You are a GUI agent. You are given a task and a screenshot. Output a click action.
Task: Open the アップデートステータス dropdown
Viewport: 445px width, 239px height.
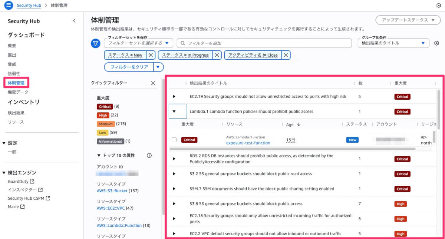point(408,20)
